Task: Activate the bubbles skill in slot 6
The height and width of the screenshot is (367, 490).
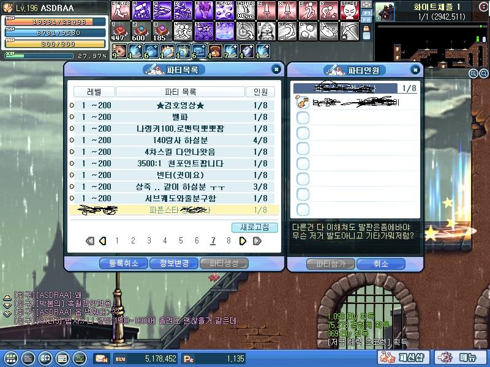Action: click(225, 31)
